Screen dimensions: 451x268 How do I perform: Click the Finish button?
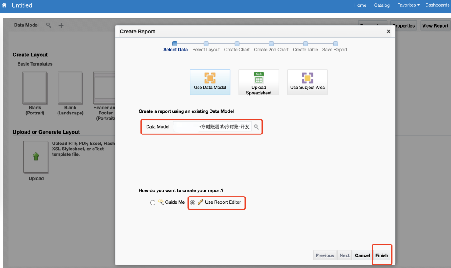[382, 255]
